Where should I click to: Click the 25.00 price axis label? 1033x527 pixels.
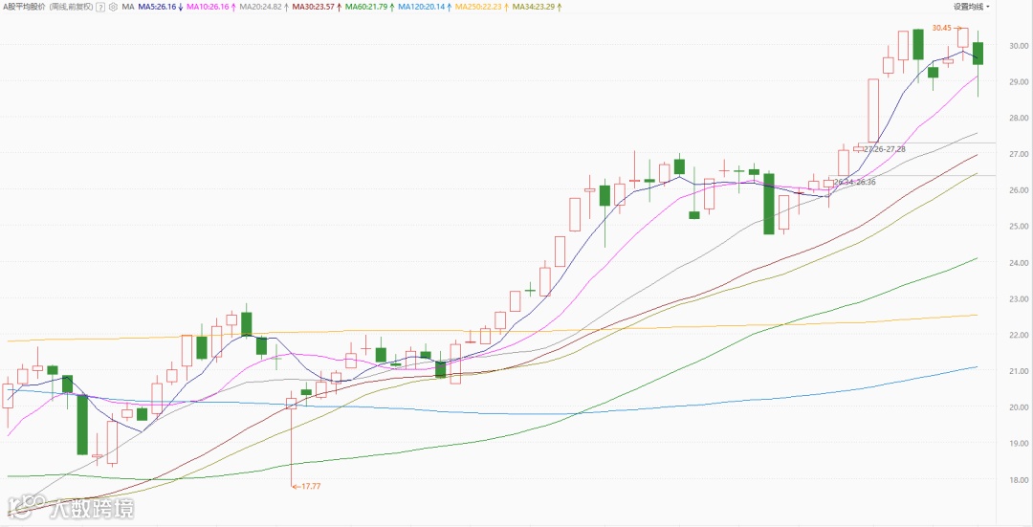click(1019, 227)
